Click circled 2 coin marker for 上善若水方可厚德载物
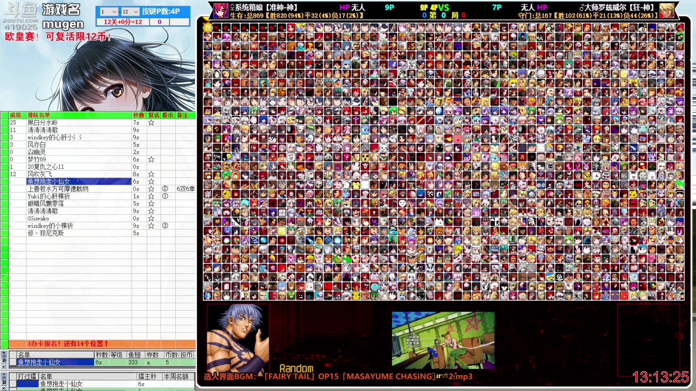The image size is (696, 391). pyautogui.click(x=165, y=189)
